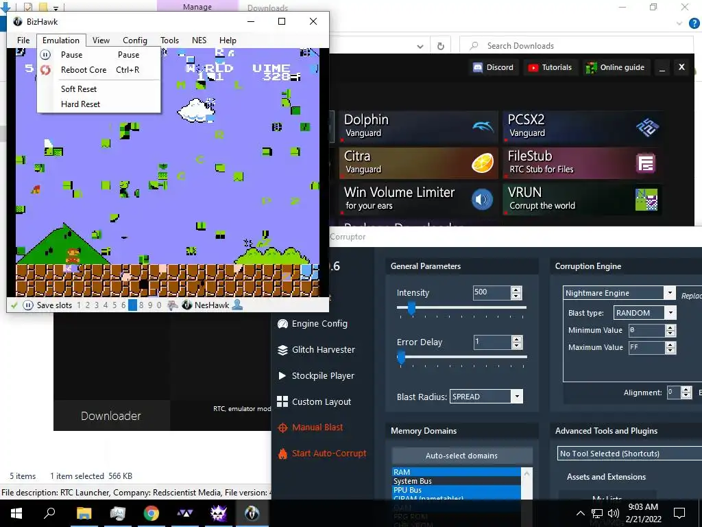Click the green checkmark in BizHawk status bar
The height and width of the screenshot is (527, 702).
tap(14, 305)
